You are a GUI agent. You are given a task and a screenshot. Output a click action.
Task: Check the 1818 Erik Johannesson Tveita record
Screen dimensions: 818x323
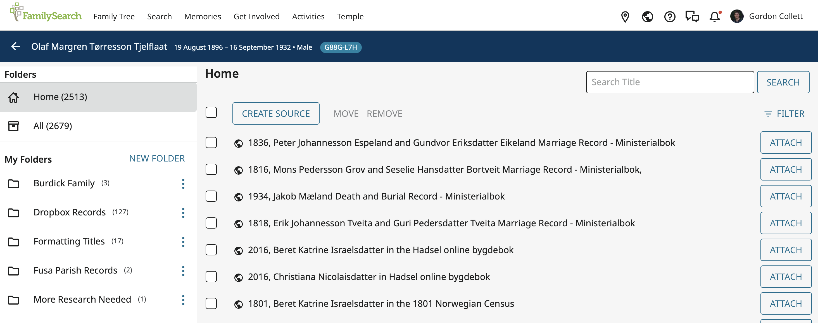[x=211, y=223]
